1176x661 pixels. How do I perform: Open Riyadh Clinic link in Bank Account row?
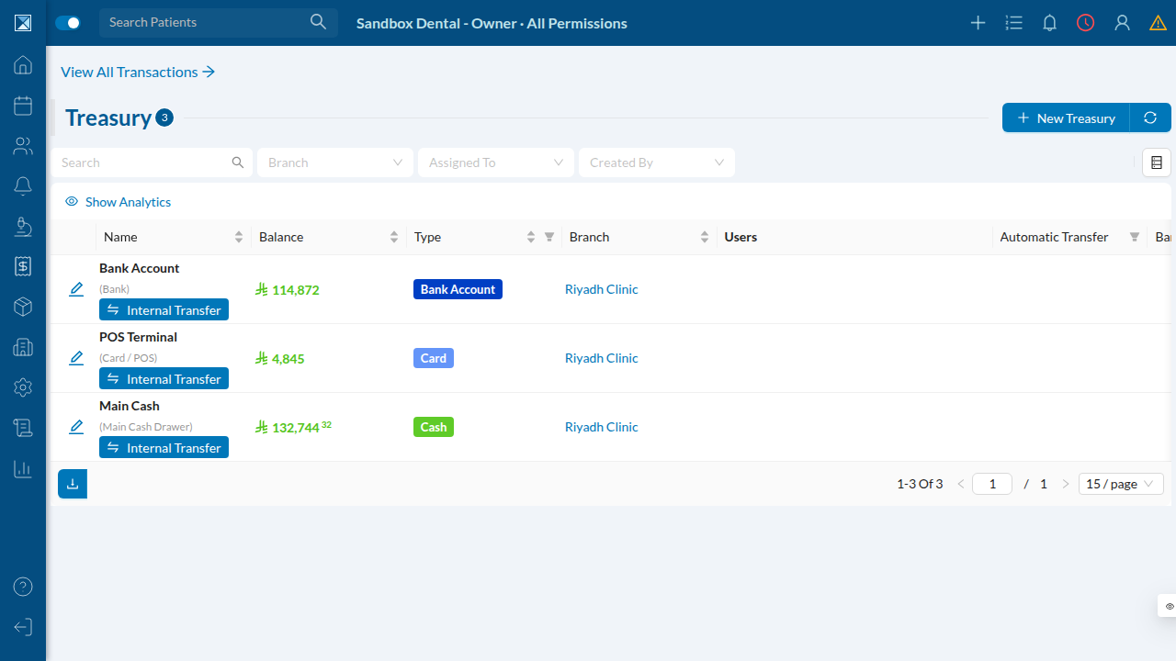tap(601, 289)
